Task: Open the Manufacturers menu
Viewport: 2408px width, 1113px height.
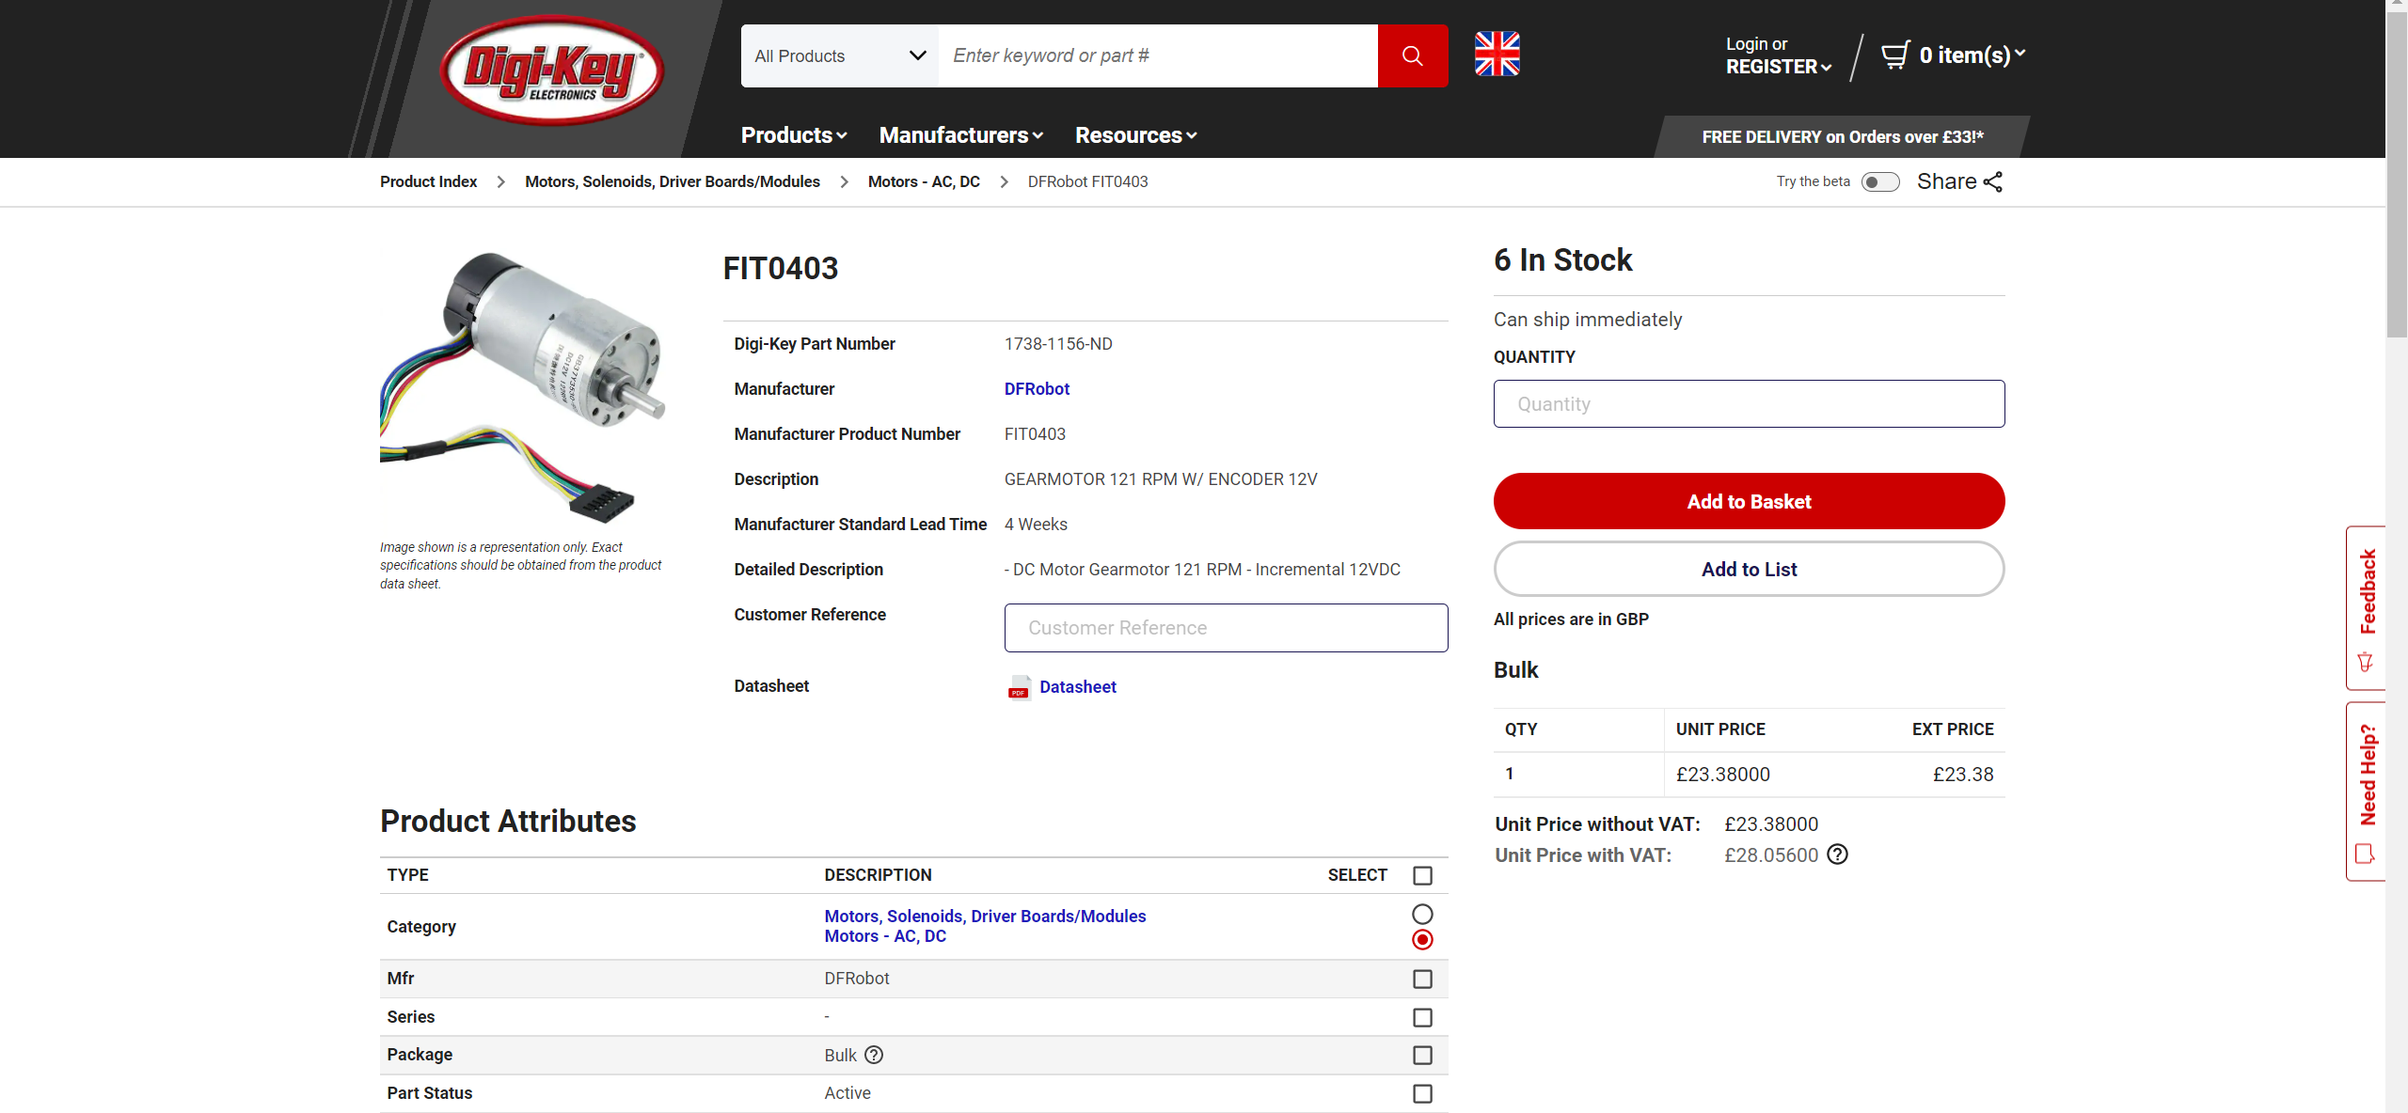Action: tap(961, 135)
